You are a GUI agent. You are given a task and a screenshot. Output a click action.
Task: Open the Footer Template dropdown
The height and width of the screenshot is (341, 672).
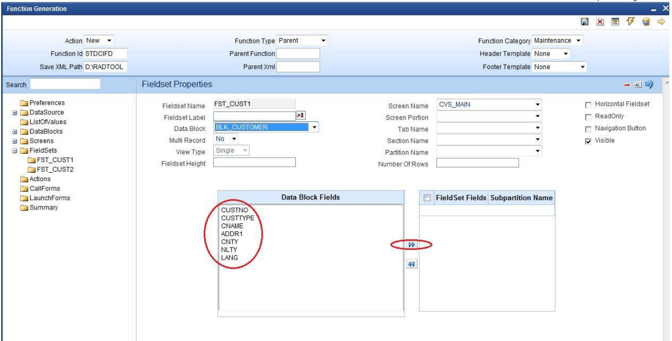tap(560, 67)
